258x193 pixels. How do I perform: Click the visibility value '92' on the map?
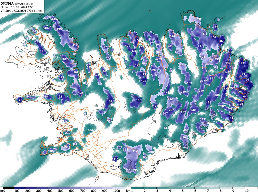60,97
